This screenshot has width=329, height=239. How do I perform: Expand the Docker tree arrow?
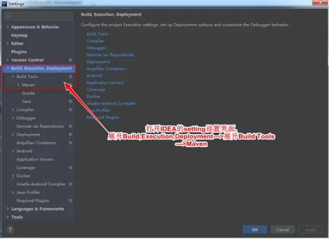[x=13, y=176]
